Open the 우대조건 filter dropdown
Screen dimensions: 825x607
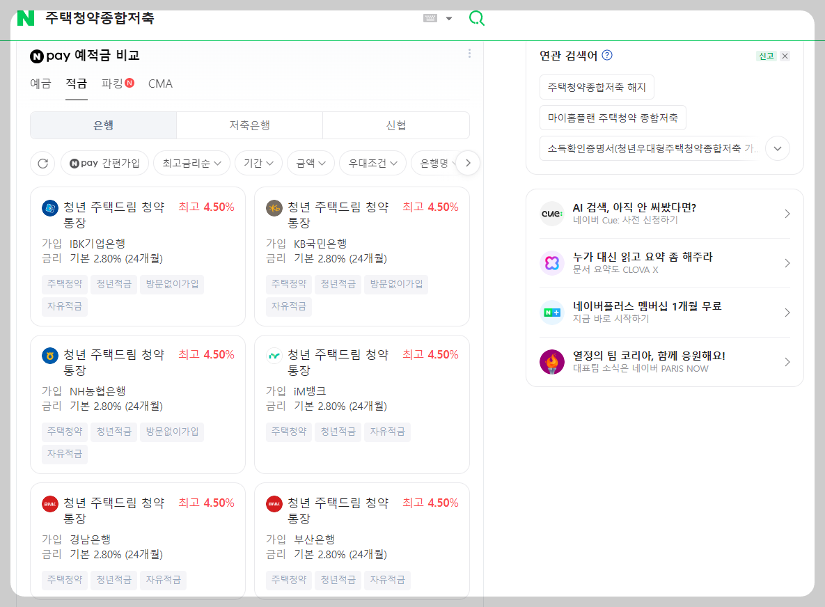(x=372, y=163)
